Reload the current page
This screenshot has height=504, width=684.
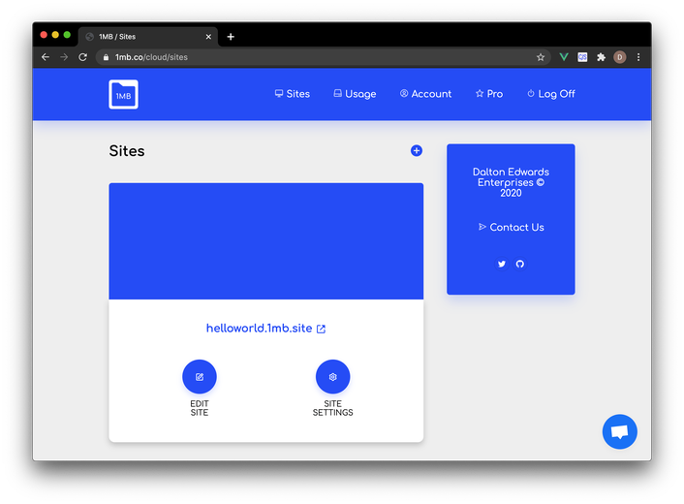[83, 57]
